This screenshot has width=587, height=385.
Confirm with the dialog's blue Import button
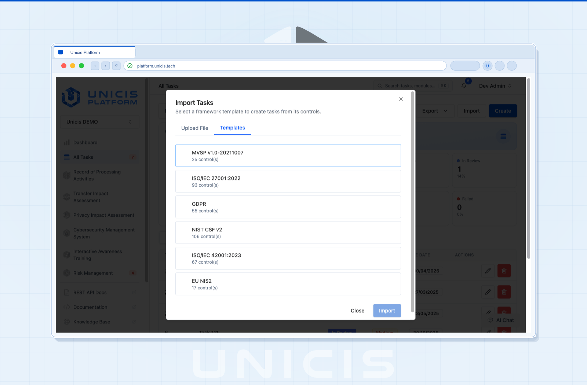click(x=387, y=311)
